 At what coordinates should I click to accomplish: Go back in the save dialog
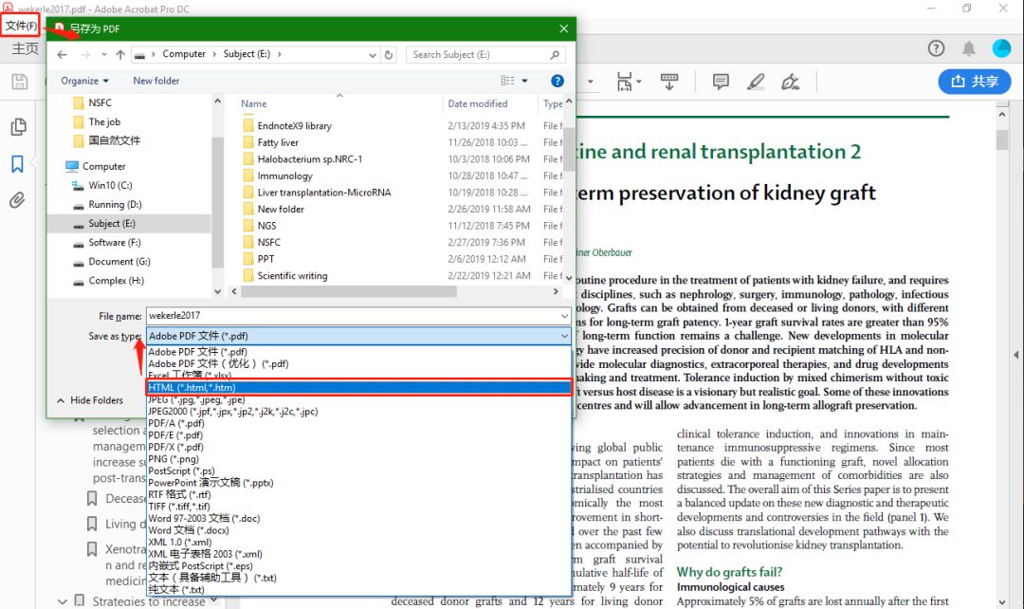[62, 55]
